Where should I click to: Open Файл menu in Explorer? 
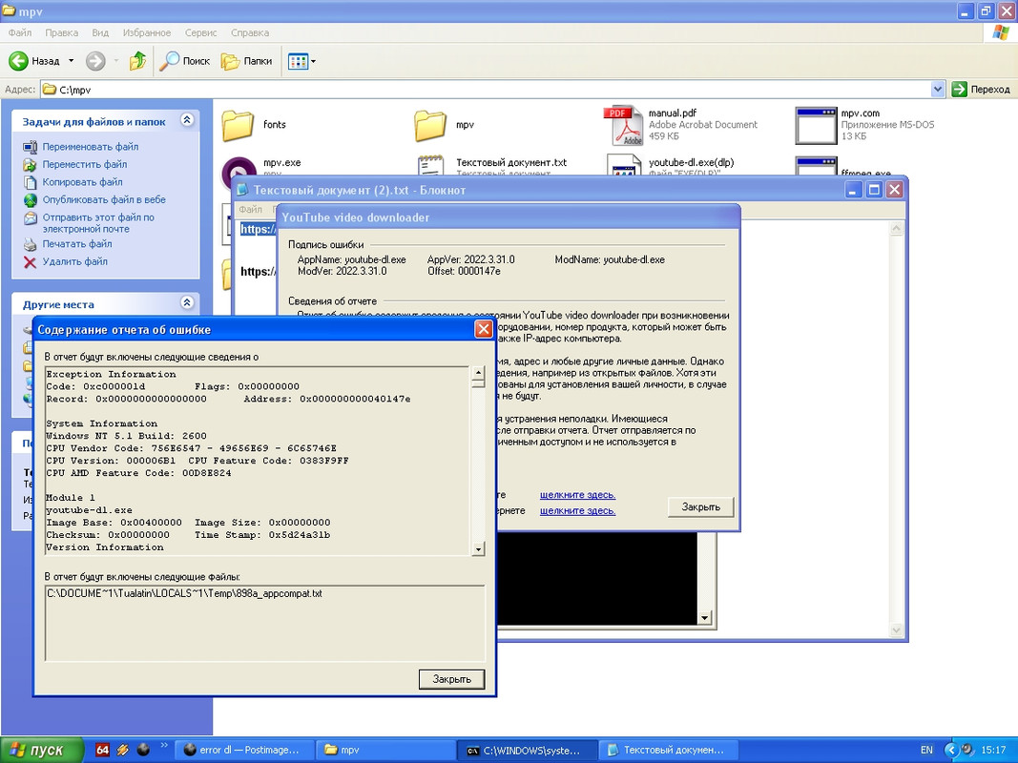pyautogui.click(x=19, y=32)
